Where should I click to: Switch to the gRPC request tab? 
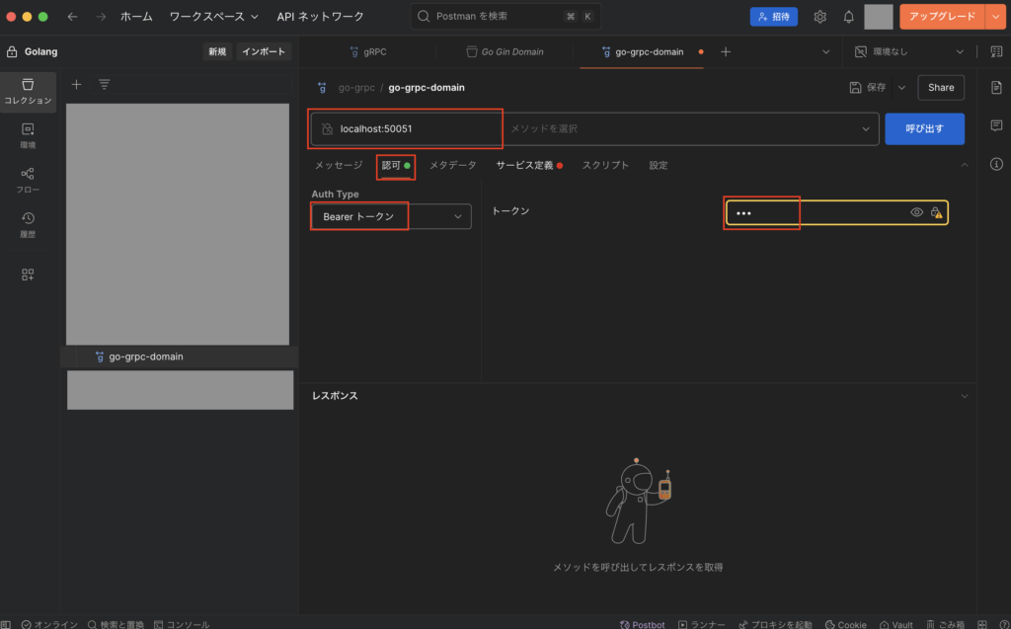click(368, 51)
